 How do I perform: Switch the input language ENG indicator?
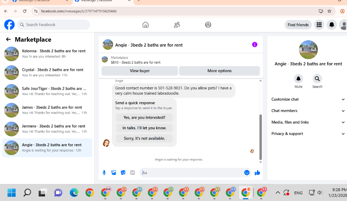pos(298,193)
